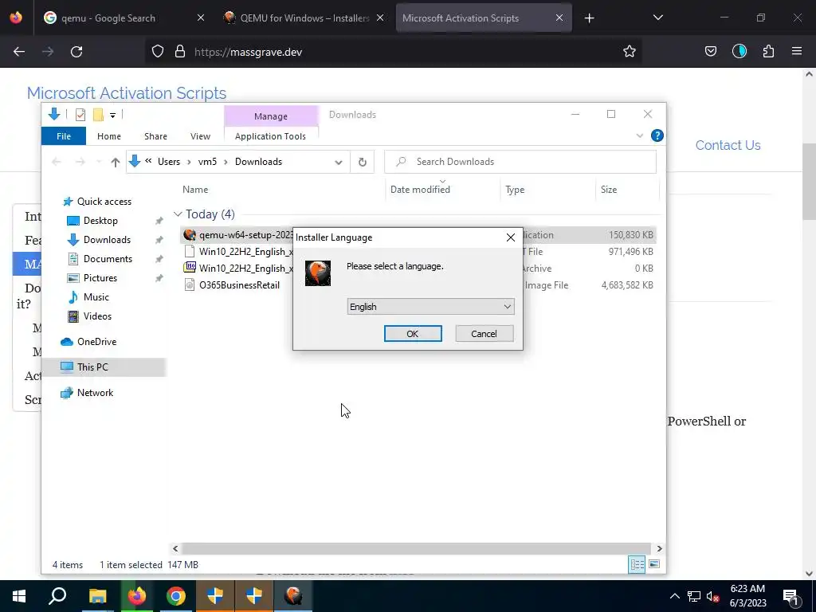The width and height of the screenshot is (816, 612).
Task: Click the vm5 breadcrumb in the address bar
Action: click(207, 162)
